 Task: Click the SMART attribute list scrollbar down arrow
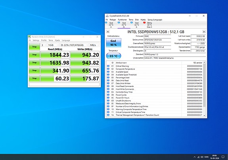click(204, 115)
